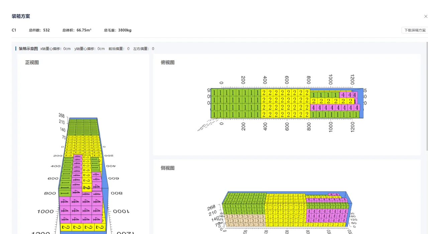Click the container label C1
428x234 pixels.
14,30
